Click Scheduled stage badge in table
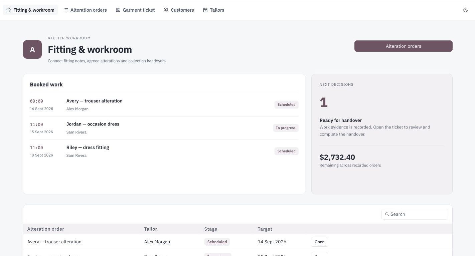Image resolution: width=475 pixels, height=256 pixels. click(217, 242)
